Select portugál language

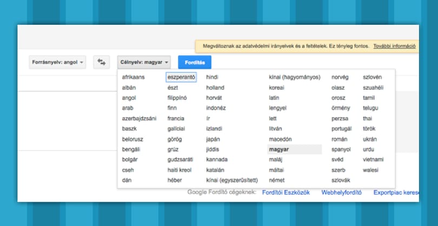click(341, 129)
